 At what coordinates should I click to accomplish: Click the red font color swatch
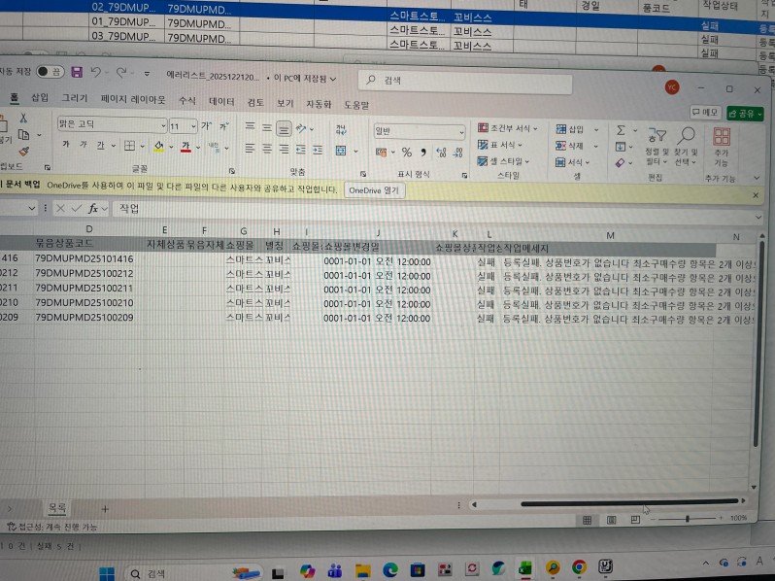(x=185, y=147)
